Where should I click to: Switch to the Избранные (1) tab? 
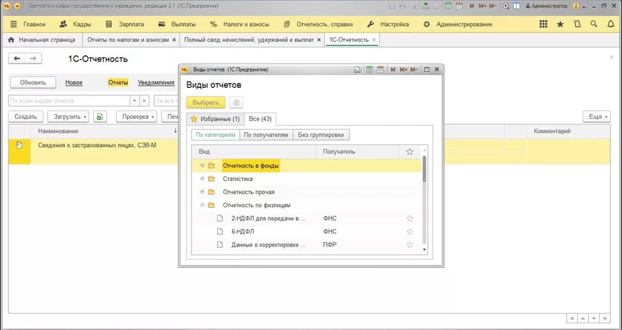point(215,119)
